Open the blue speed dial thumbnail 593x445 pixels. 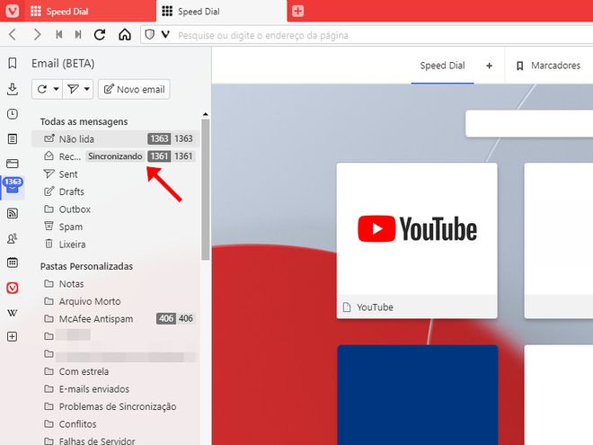(418, 395)
